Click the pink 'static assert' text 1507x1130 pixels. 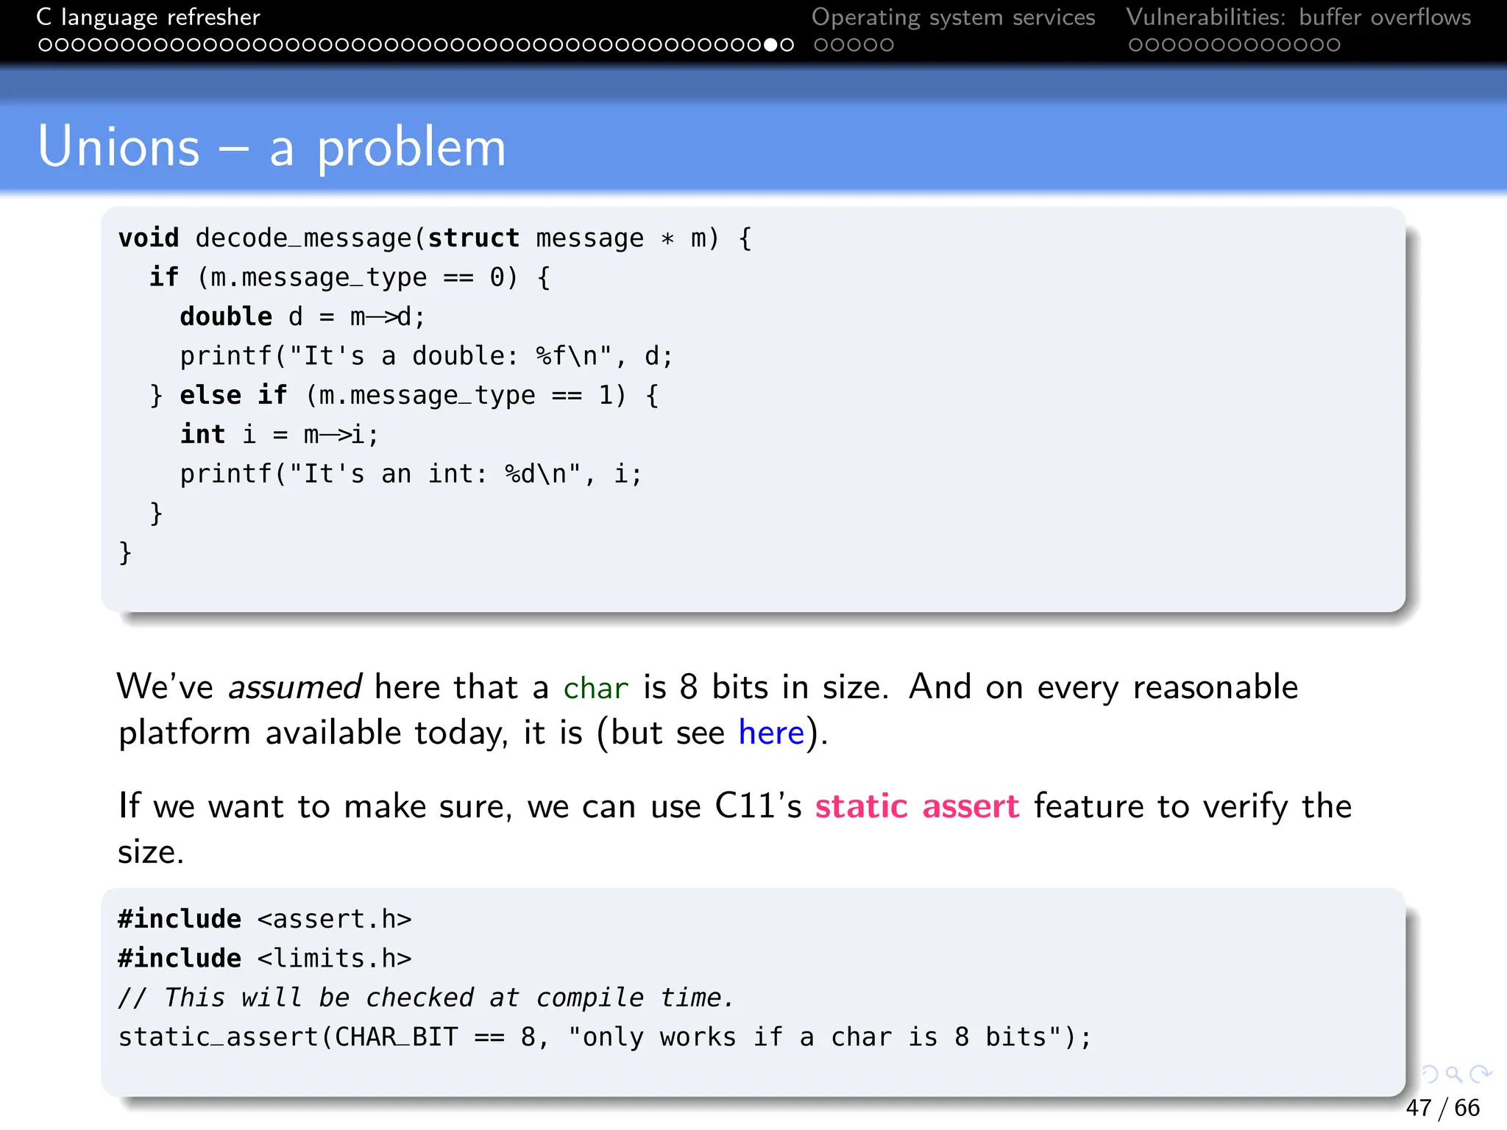[917, 806]
